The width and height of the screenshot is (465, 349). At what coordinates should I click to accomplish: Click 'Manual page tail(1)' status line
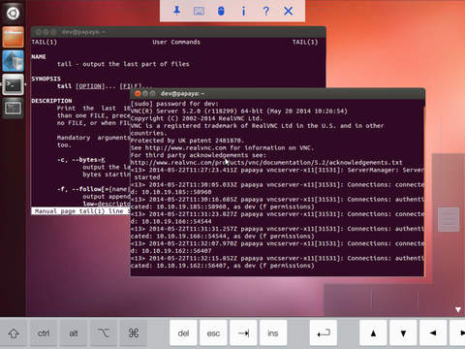pyautogui.click(x=80, y=211)
